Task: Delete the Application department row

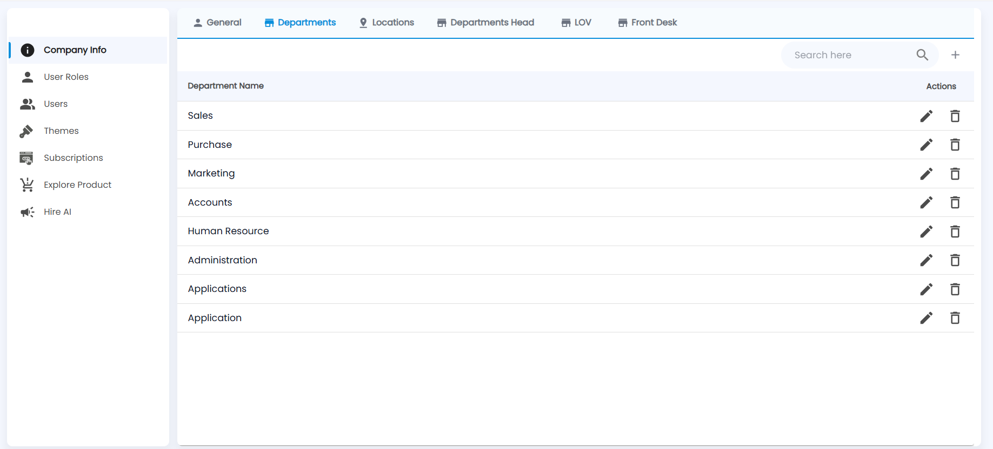Action: (955, 318)
